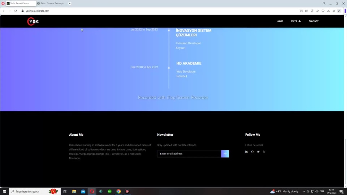
Task: Click the new tab plus button
Action: 70,3
